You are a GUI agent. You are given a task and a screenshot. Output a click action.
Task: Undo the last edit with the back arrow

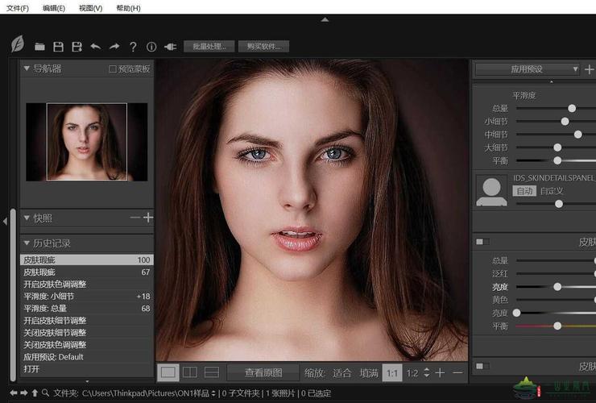point(96,47)
